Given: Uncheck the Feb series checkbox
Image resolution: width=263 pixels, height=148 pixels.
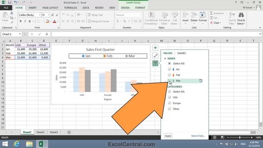Looking at the screenshot, I should click(169, 75).
